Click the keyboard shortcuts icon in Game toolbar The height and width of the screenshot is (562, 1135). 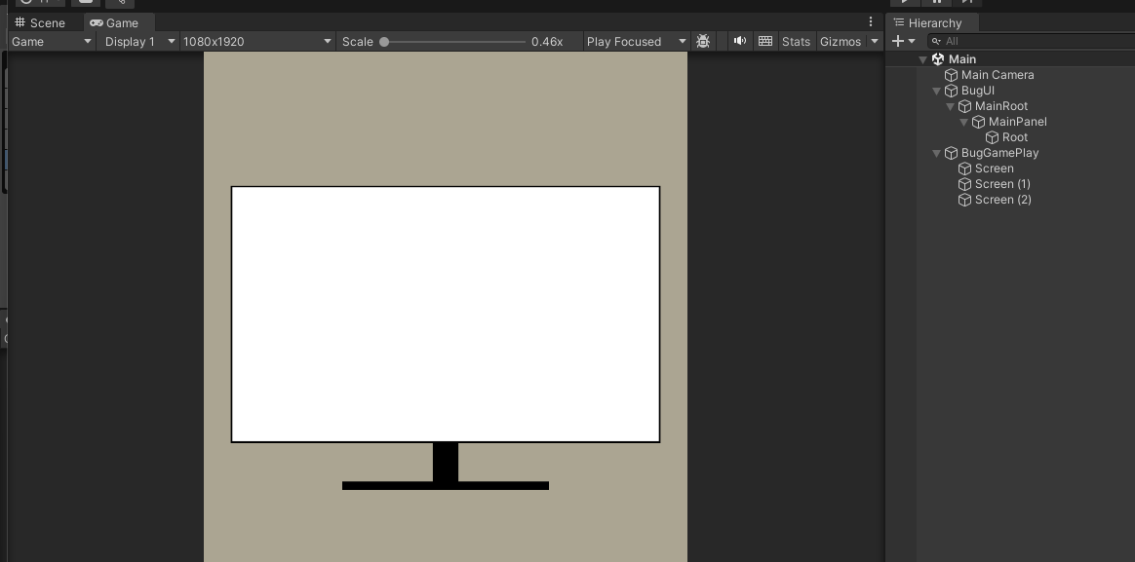pos(765,41)
